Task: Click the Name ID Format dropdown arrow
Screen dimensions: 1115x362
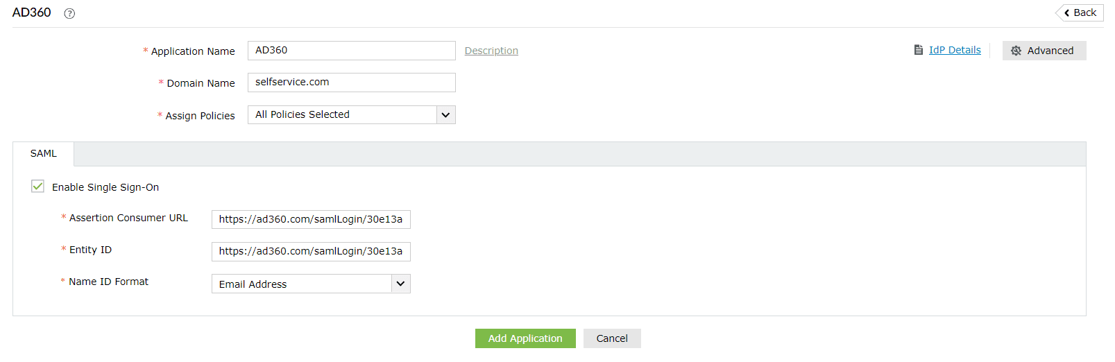Action: click(400, 284)
